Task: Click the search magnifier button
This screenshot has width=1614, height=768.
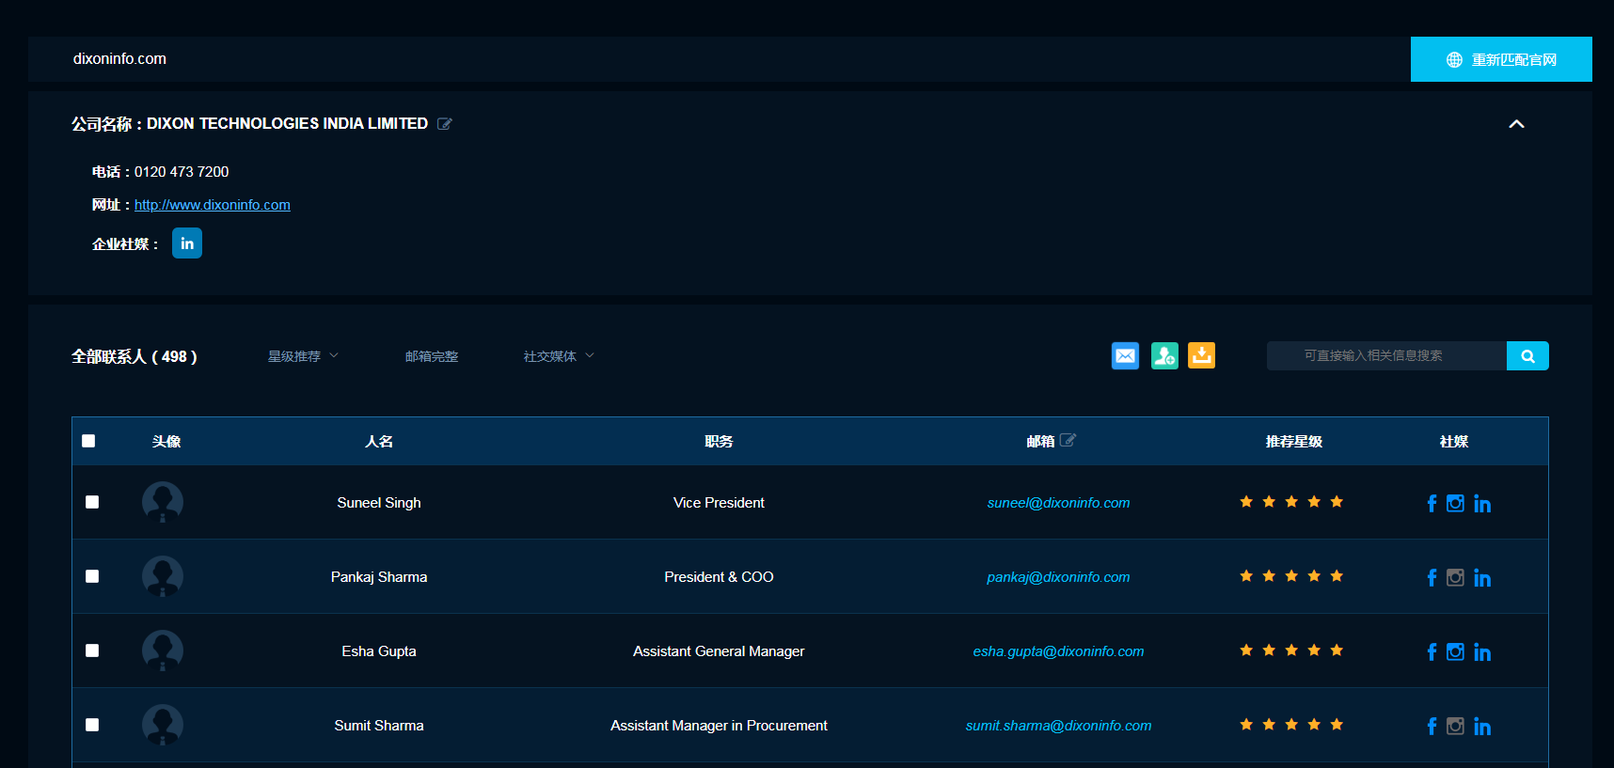Action: 1527,355
